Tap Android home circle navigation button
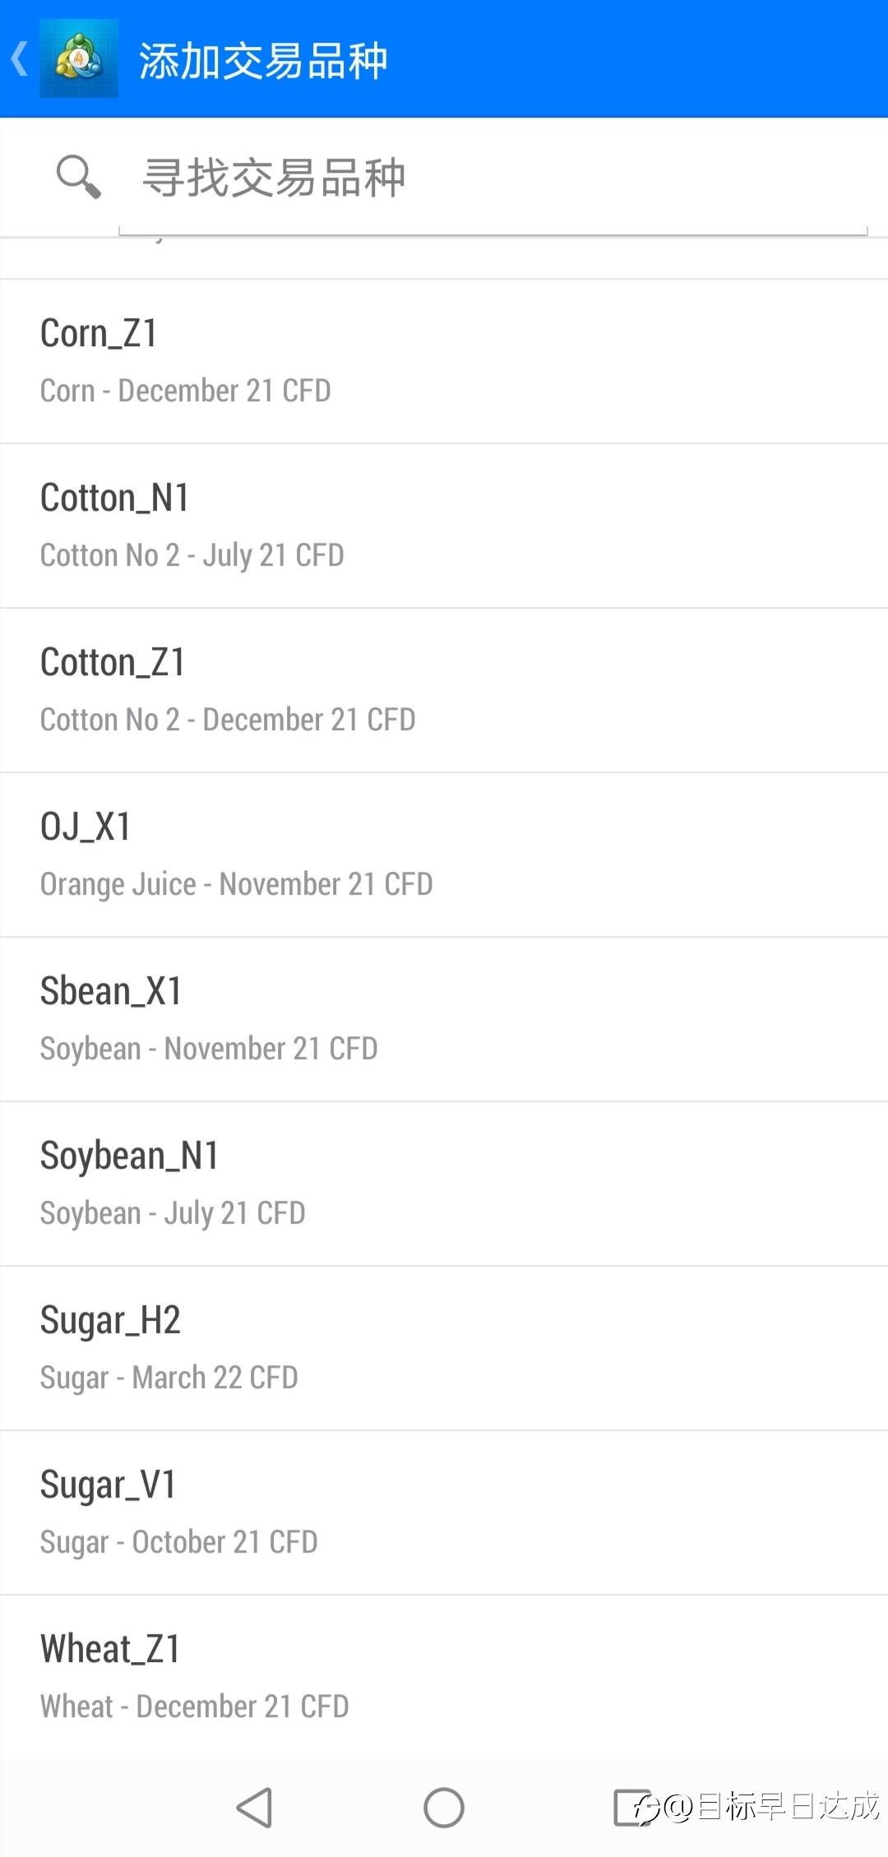The height and width of the screenshot is (1857, 888). [444, 1808]
